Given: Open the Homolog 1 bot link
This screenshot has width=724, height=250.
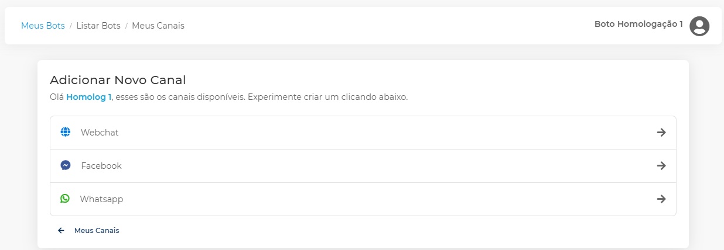Looking at the screenshot, I should [88, 97].
